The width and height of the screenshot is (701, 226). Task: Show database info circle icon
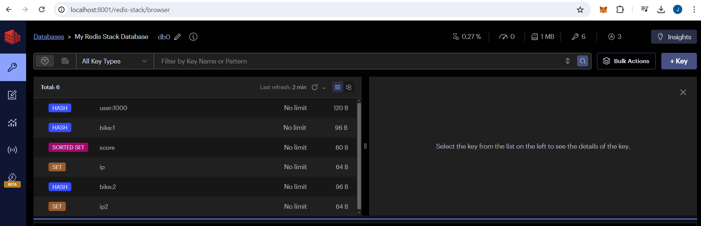coord(193,37)
